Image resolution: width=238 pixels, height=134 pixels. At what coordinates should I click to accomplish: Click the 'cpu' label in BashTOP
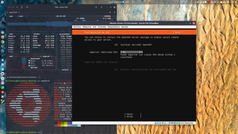coord(11,16)
